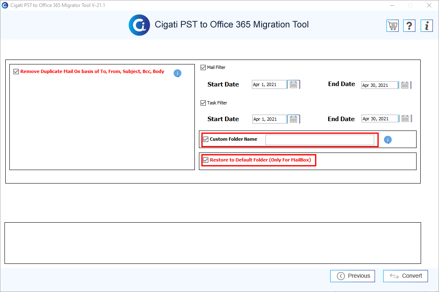Toggle Restore to Default Folder checkbox
Image resolution: width=439 pixels, height=292 pixels.
pyautogui.click(x=206, y=160)
